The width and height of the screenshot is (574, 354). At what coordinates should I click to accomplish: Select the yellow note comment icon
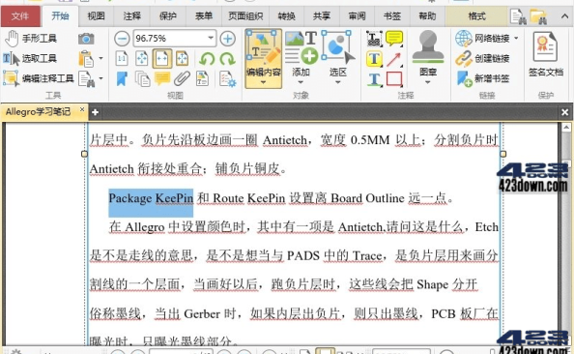click(x=394, y=39)
